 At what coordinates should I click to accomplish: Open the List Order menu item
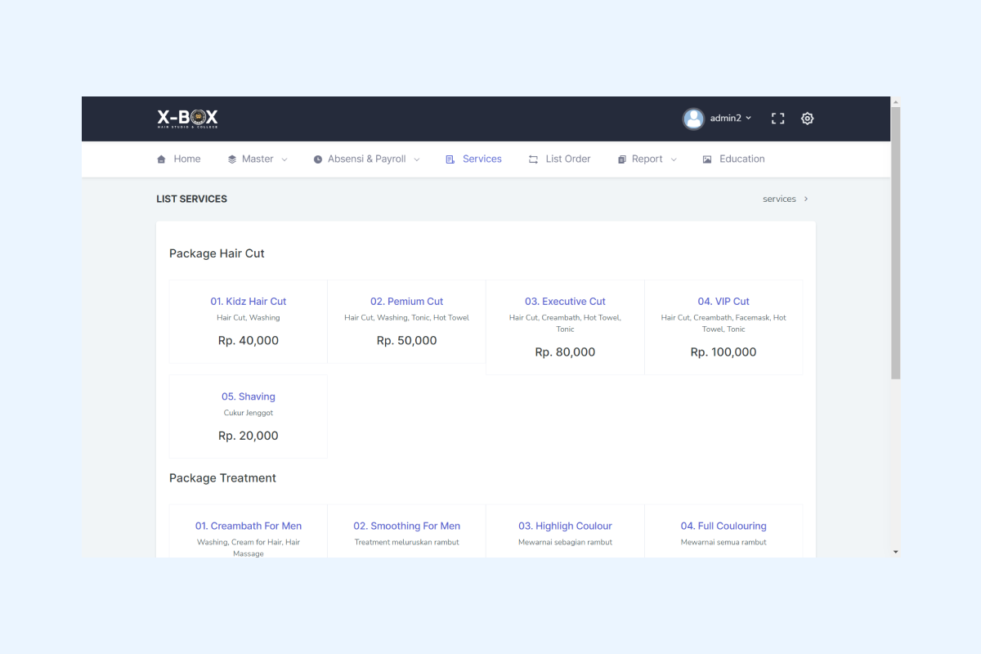559,159
